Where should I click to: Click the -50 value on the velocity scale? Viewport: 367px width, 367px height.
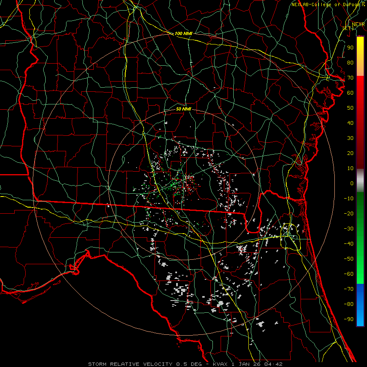349,259
